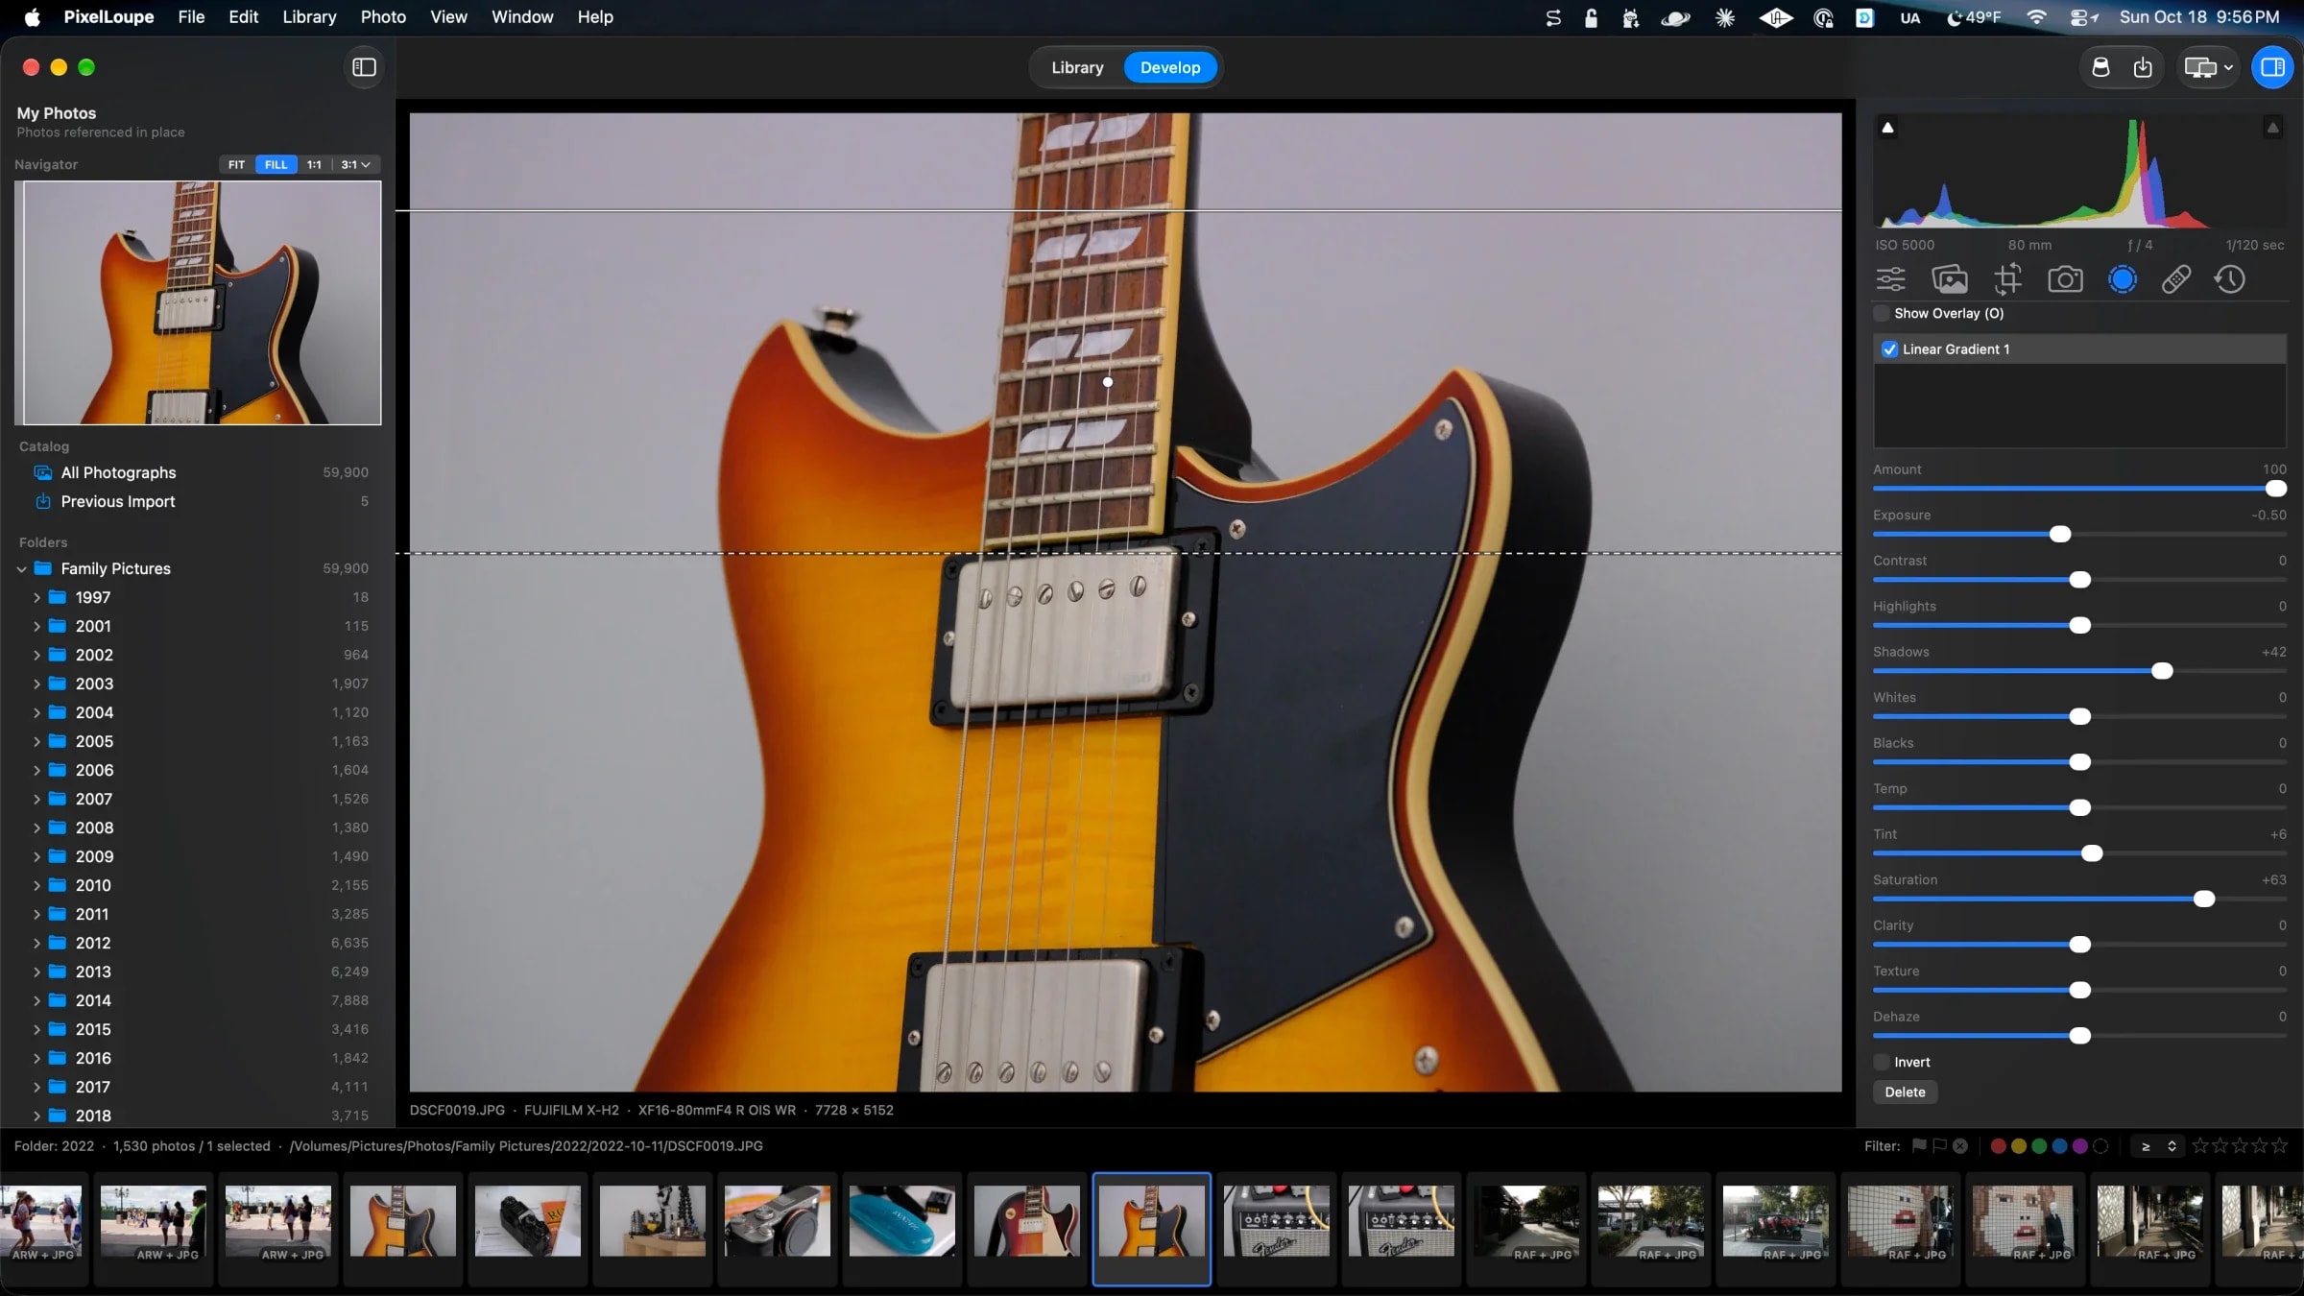Collapse the Family Pictures folder
Screen dimensions: 2304x1296
(x=21, y=569)
